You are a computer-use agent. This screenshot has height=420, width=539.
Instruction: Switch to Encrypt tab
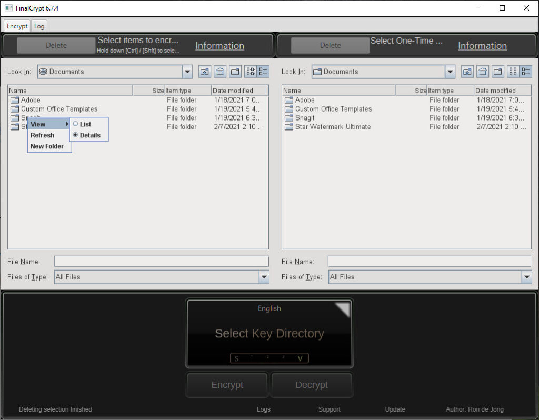pos(17,26)
